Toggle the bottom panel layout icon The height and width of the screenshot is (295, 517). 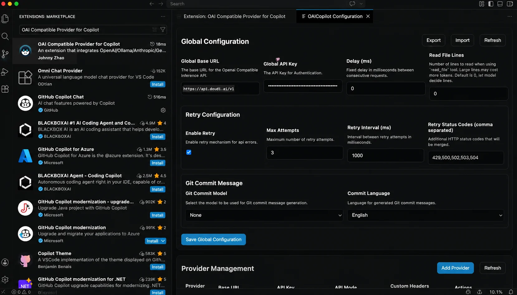point(500,4)
